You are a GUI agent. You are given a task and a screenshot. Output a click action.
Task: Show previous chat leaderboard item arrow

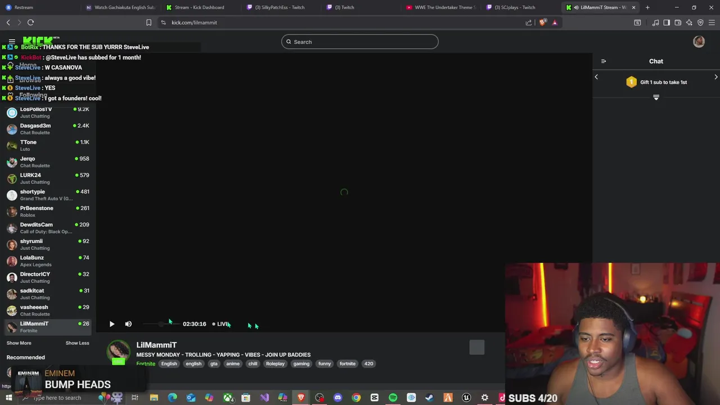point(596,77)
